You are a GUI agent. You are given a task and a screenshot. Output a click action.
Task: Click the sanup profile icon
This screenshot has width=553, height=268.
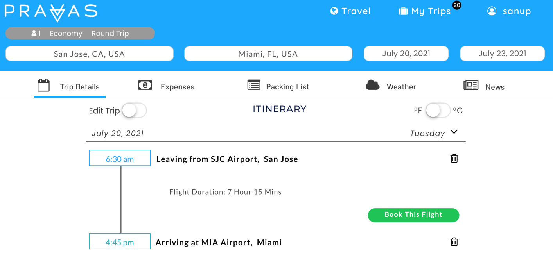coord(492,11)
